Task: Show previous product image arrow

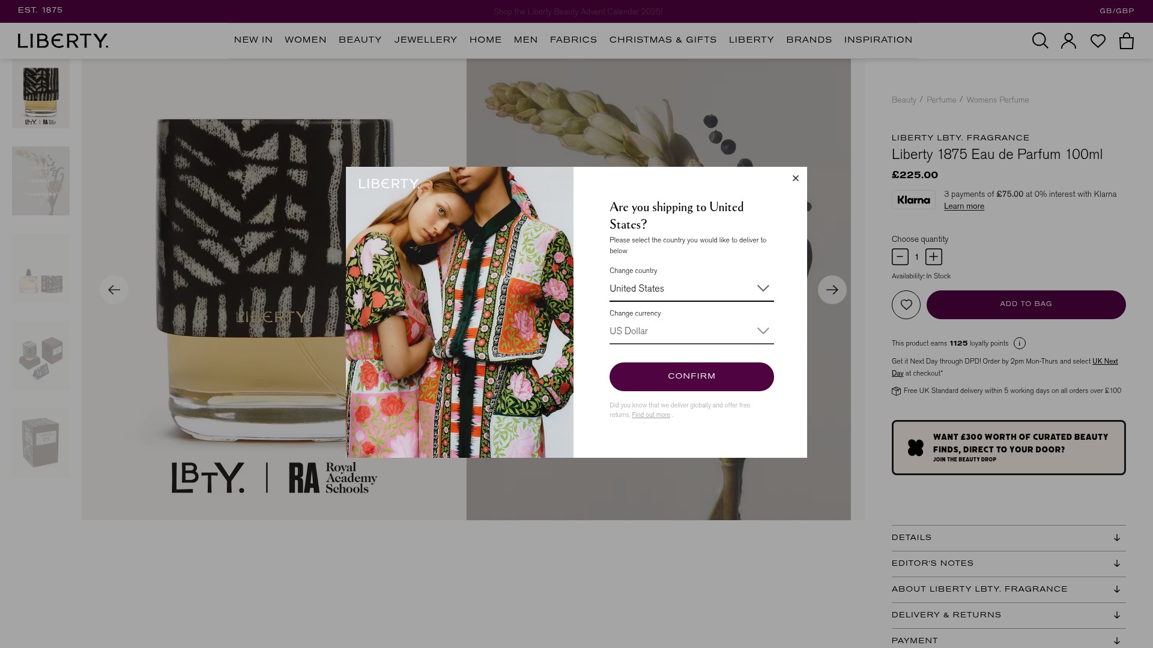Action: point(114,290)
